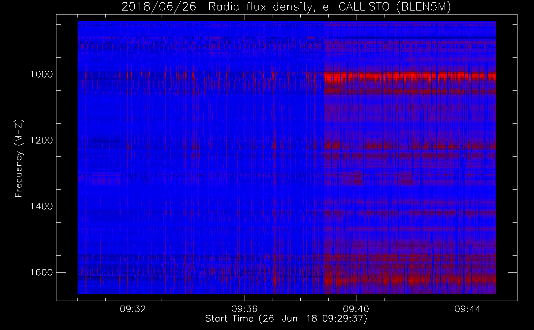534x330 pixels.
Task: Click the 09:40 time tick label
Action: click(x=356, y=309)
